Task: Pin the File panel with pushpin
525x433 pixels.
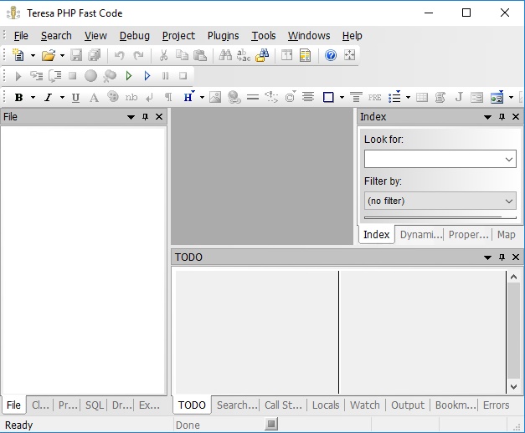Action: click(x=145, y=117)
